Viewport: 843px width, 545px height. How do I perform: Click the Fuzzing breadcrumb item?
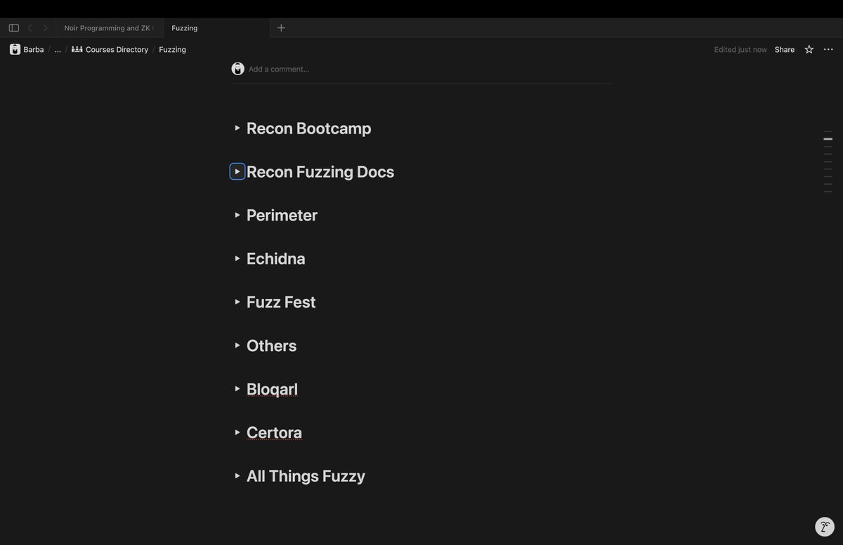click(x=172, y=49)
